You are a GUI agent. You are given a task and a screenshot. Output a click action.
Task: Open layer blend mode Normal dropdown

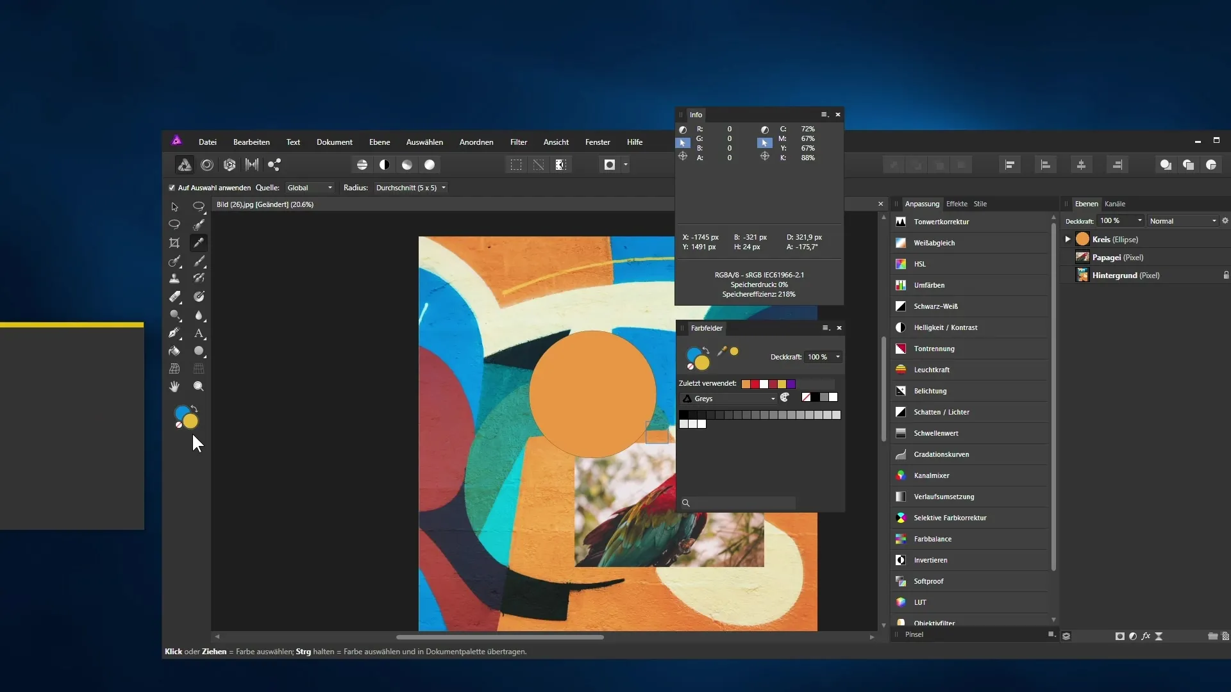[1182, 221]
